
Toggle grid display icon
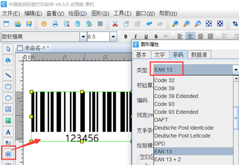(100, 24)
